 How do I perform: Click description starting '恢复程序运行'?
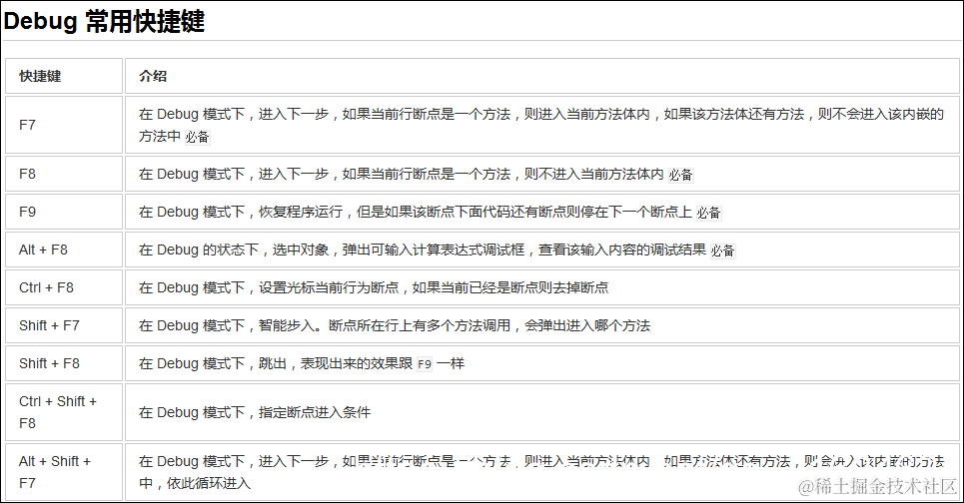[475, 212]
